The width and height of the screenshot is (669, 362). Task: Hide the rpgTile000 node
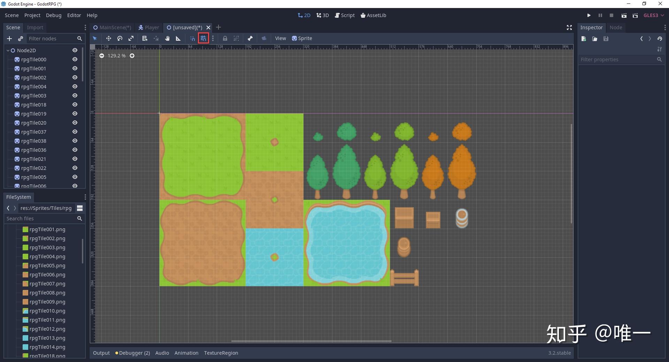pos(75,60)
